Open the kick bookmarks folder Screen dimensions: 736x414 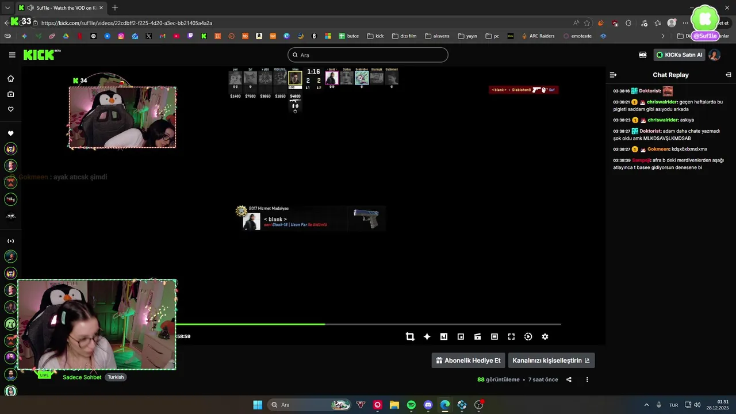point(375,36)
